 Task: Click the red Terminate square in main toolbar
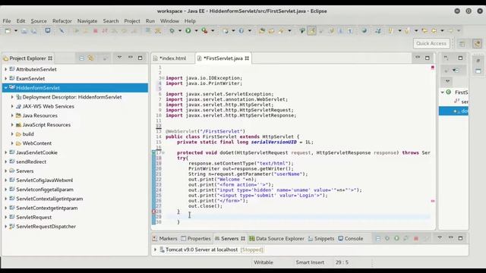(96, 30)
